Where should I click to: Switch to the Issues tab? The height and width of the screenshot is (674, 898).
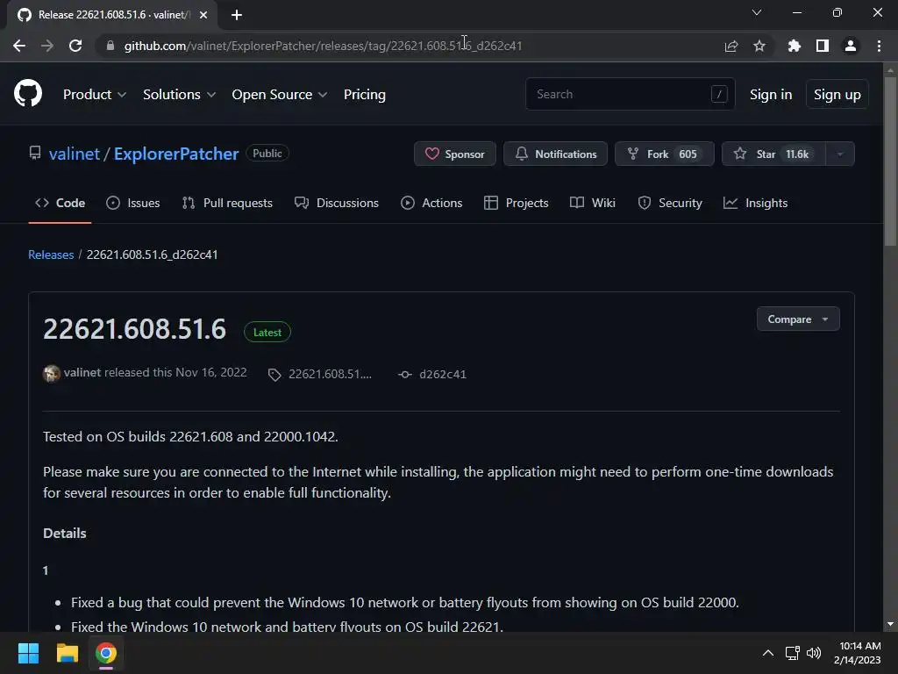click(x=133, y=203)
